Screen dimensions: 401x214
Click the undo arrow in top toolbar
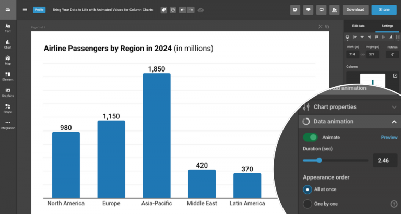click(x=182, y=10)
